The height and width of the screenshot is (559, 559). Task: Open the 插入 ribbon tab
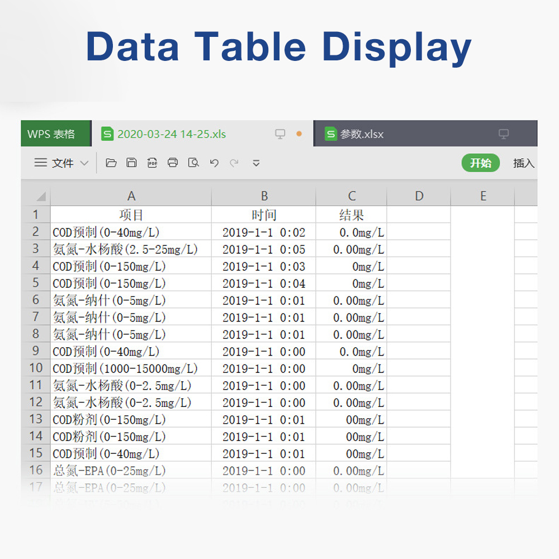pyautogui.click(x=523, y=163)
